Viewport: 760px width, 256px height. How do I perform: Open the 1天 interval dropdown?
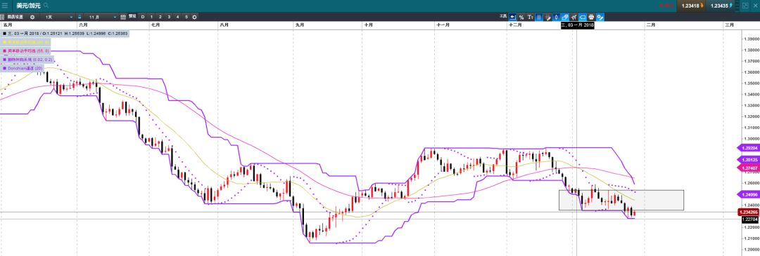[58, 17]
